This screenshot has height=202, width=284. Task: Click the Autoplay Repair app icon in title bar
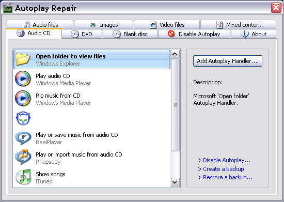(8, 8)
